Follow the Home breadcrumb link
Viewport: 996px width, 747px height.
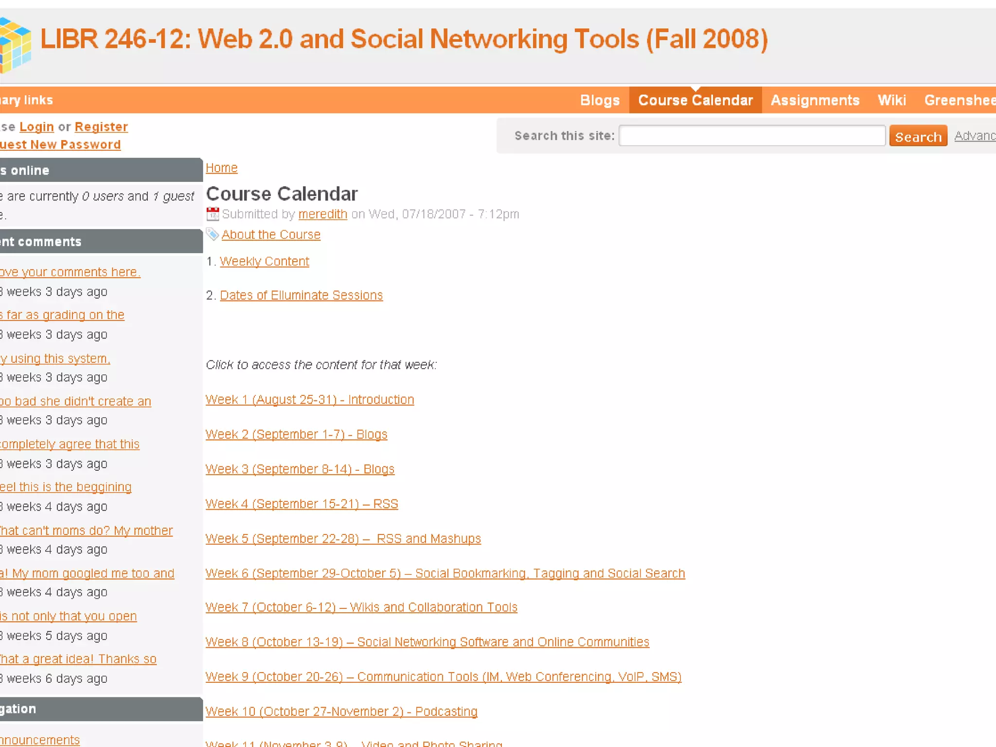221,168
